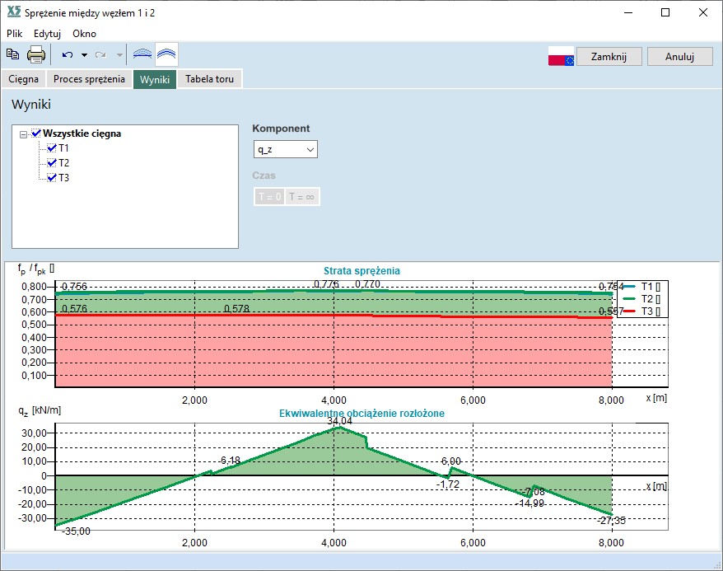723x571 pixels.
Task: Open the undo history dropdown arrow
Action: (84, 55)
